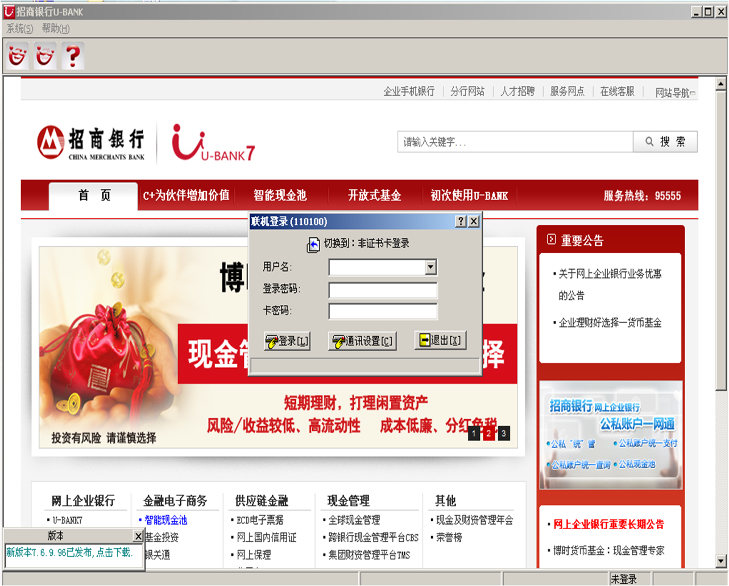Screen dimensions: 729x586
Task: Open the 服务网点 link
Action: 567,91
